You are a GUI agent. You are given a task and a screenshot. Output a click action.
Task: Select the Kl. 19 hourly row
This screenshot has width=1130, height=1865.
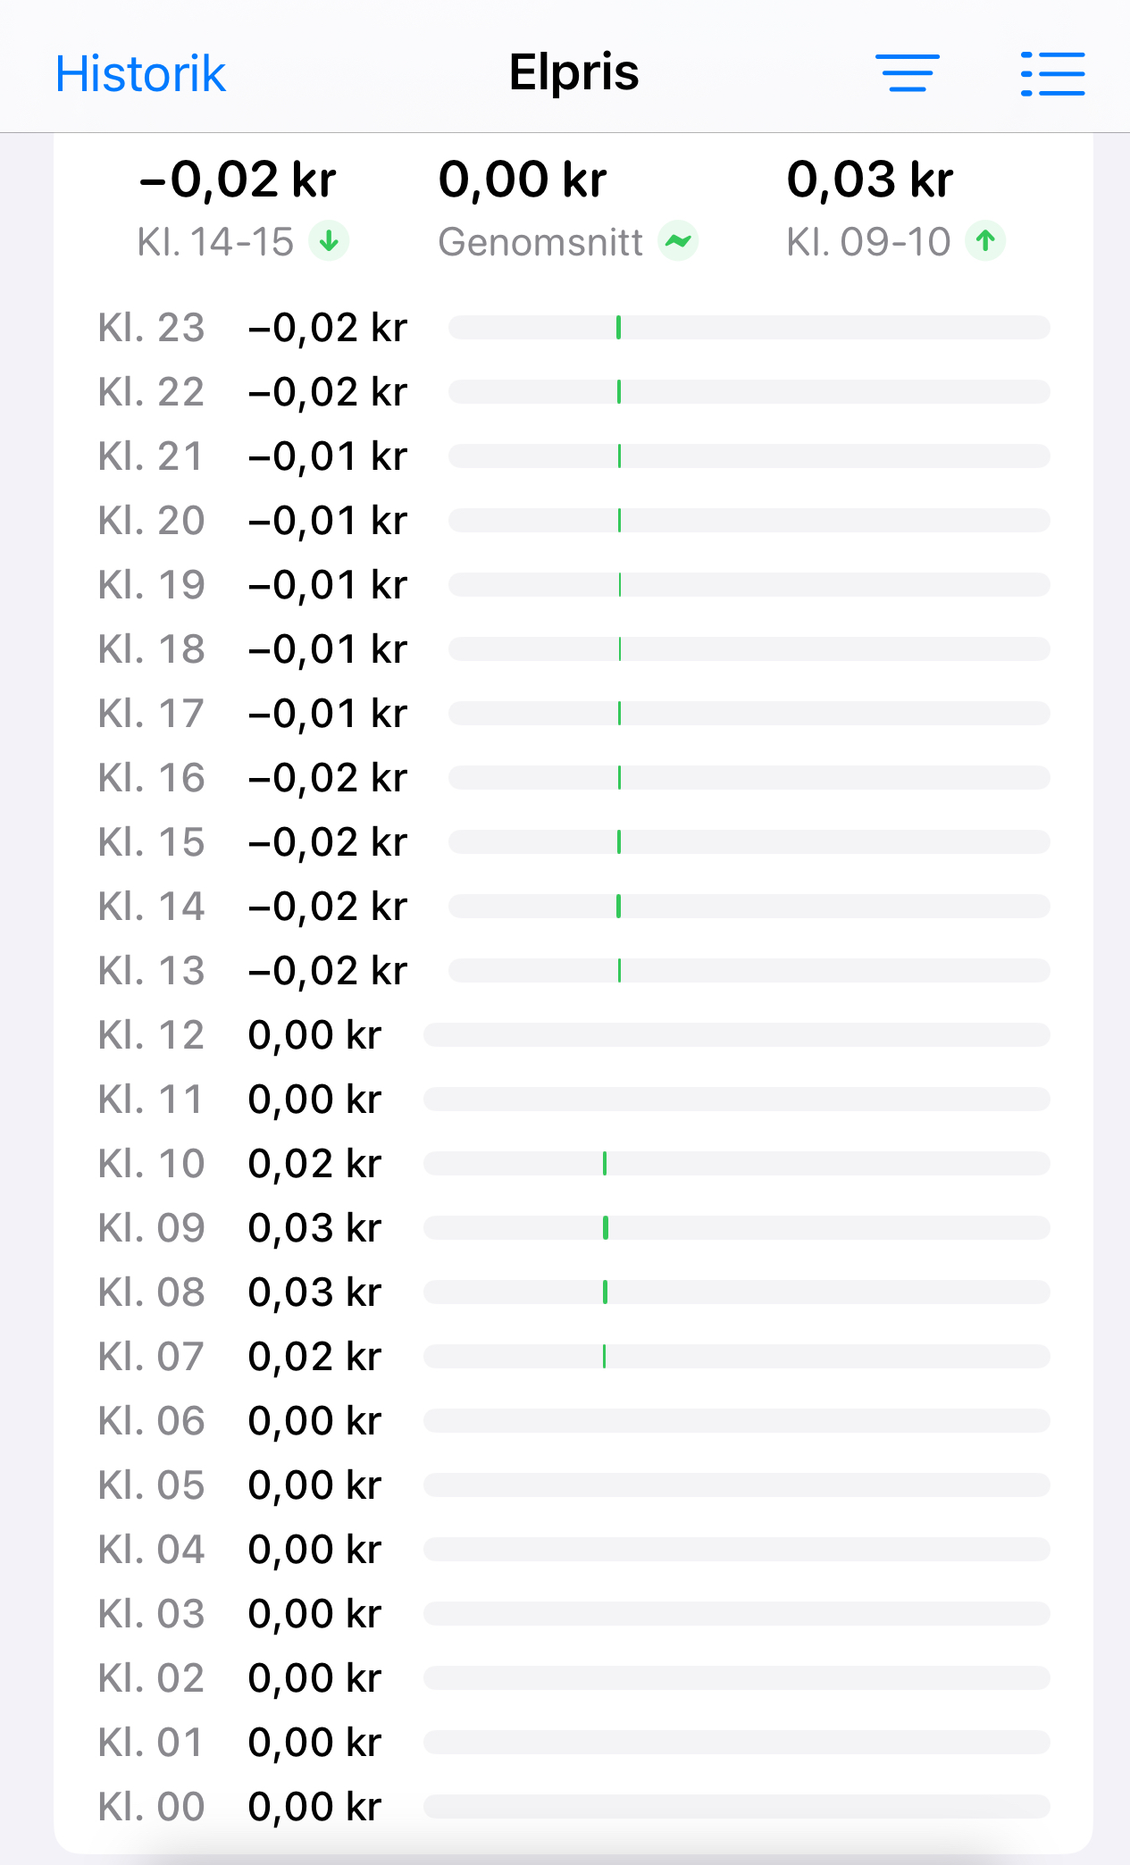(x=573, y=585)
